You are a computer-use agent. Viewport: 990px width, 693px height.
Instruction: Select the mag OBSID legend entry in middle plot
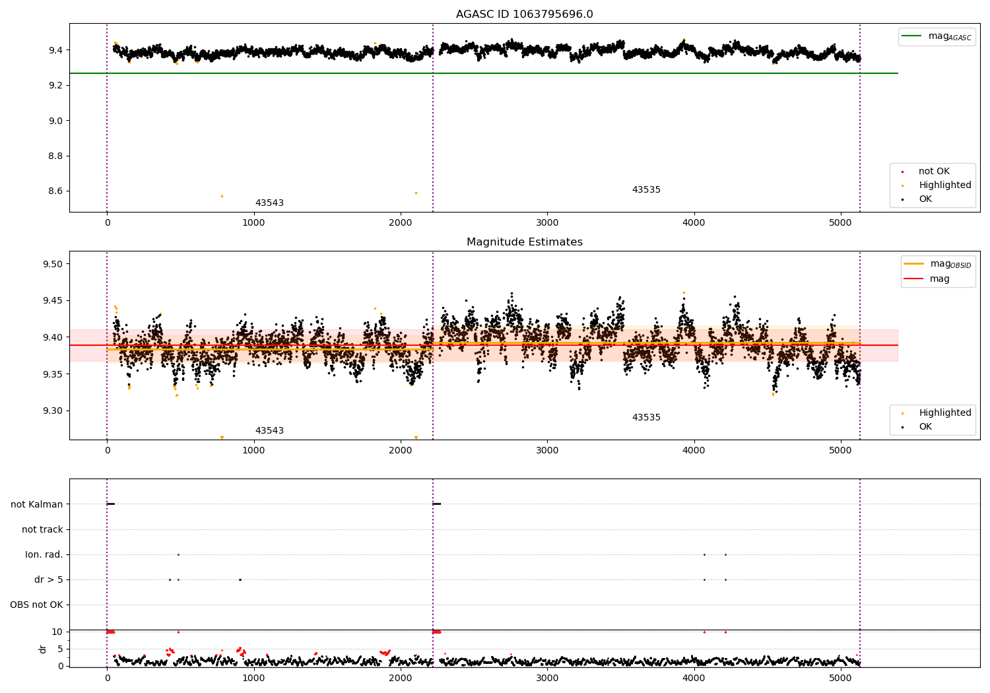[937, 264]
